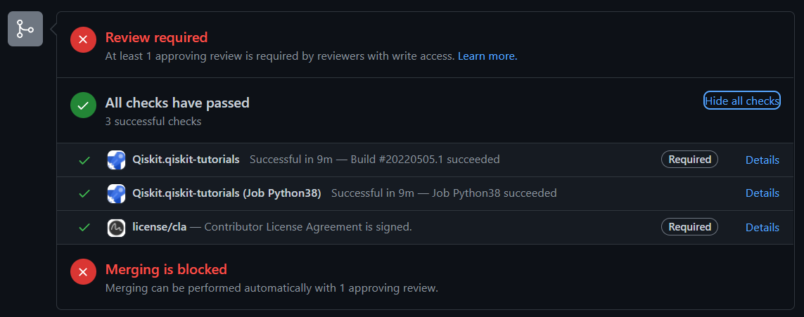The width and height of the screenshot is (804, 317).
Task: Click the green All checks passed icon
Action: (83, 105)
